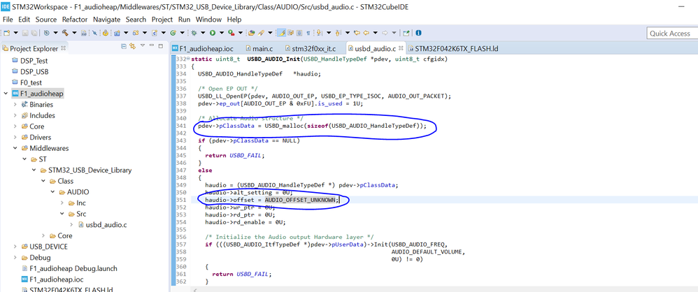Collapse the Middlewares folder
The image size is (698, 292).
(x=15, y=148)
